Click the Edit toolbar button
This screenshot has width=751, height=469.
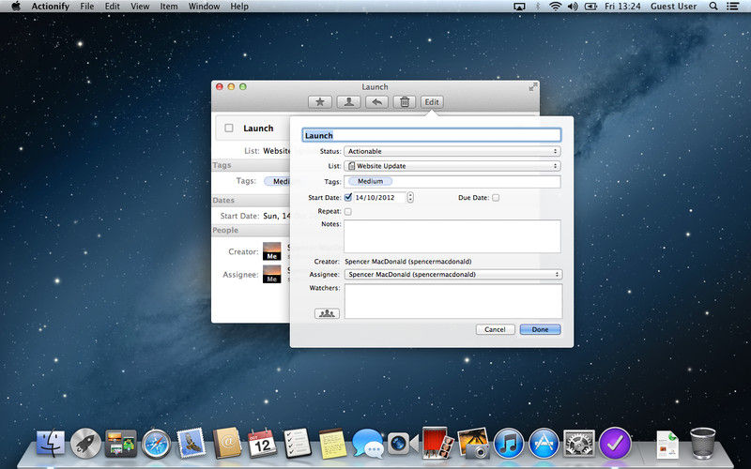click(432, 102)
